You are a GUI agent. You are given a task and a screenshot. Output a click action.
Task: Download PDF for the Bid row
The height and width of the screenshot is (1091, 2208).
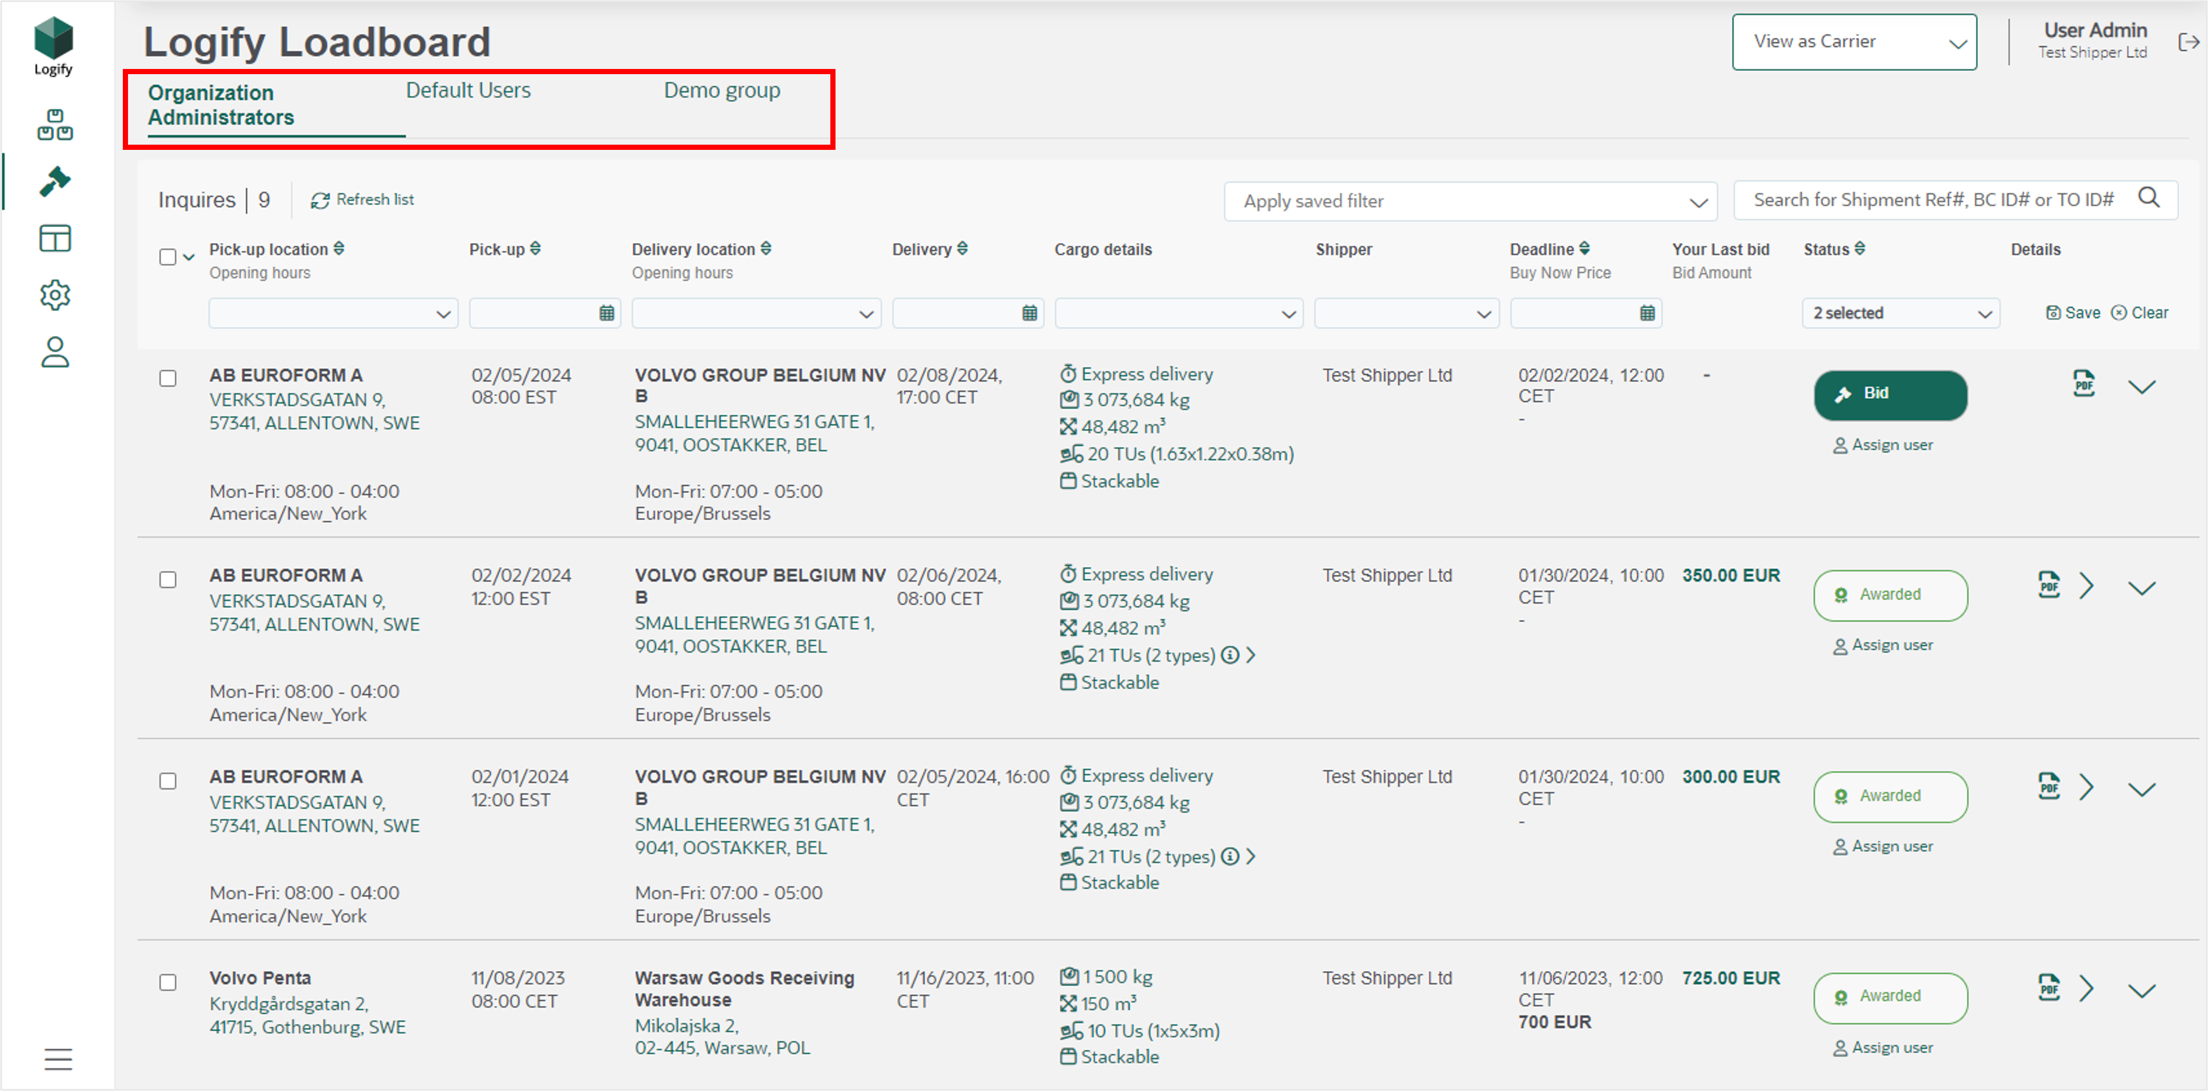[x=2084, y=383]
